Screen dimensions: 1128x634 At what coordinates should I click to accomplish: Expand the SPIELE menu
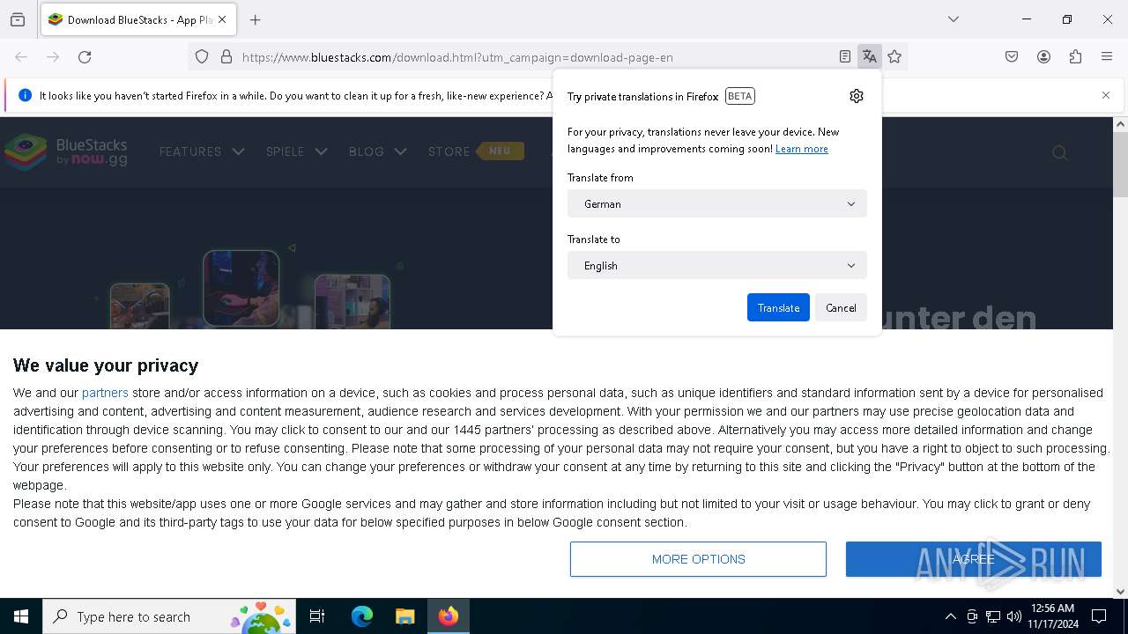[296, 151]
